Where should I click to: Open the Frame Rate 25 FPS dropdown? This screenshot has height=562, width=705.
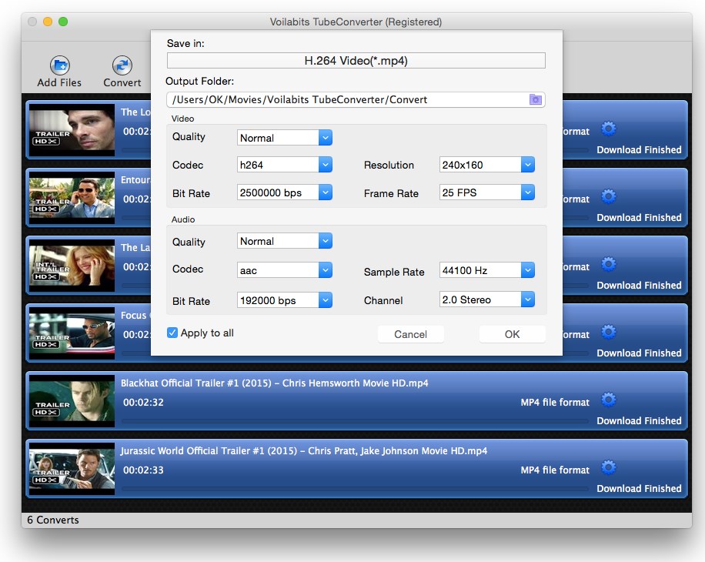[487, 193]
